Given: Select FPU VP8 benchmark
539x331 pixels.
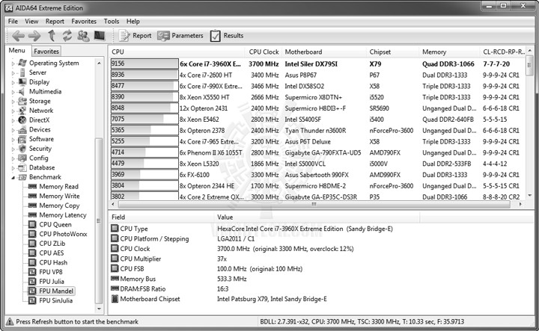Looking at the screenshot, I should coord(51,272).
